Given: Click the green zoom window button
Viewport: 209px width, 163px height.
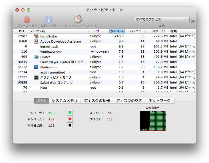Looking at the screenshot, I should [x=29, y=10].
